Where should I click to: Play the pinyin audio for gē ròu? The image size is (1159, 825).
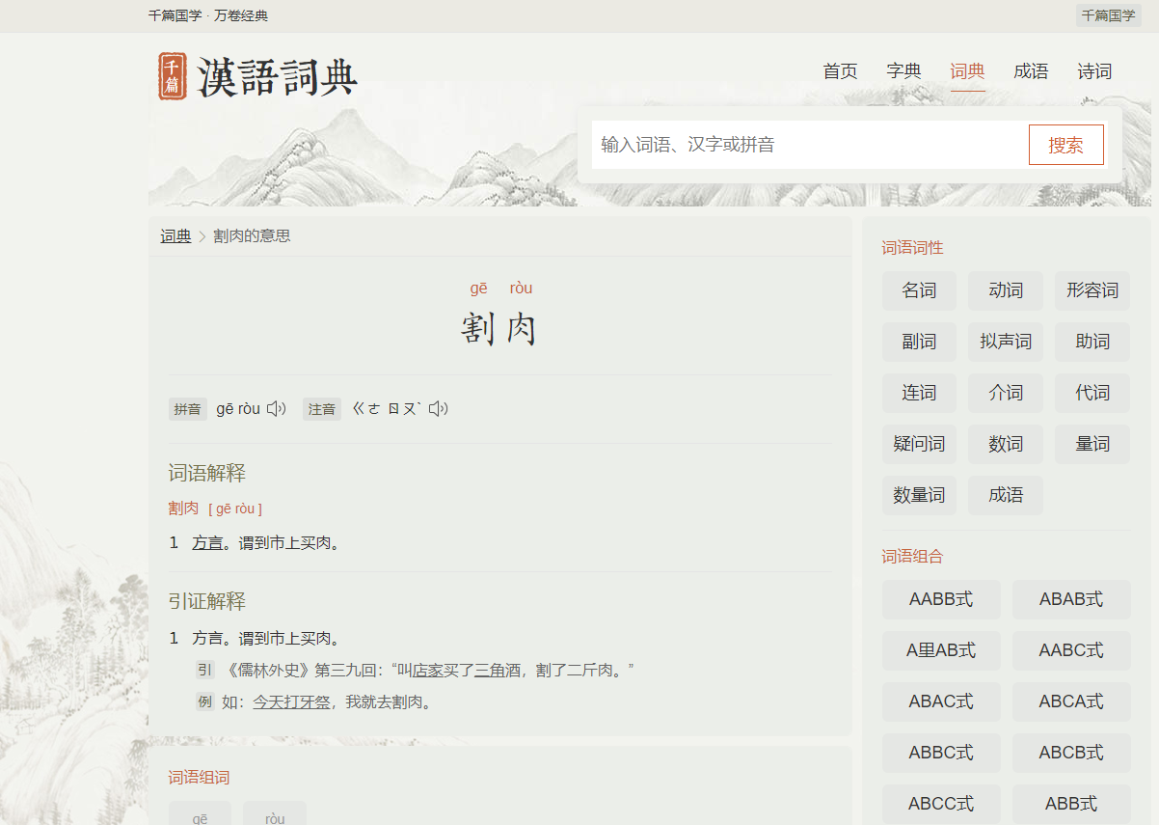click(x=276, y=408)
